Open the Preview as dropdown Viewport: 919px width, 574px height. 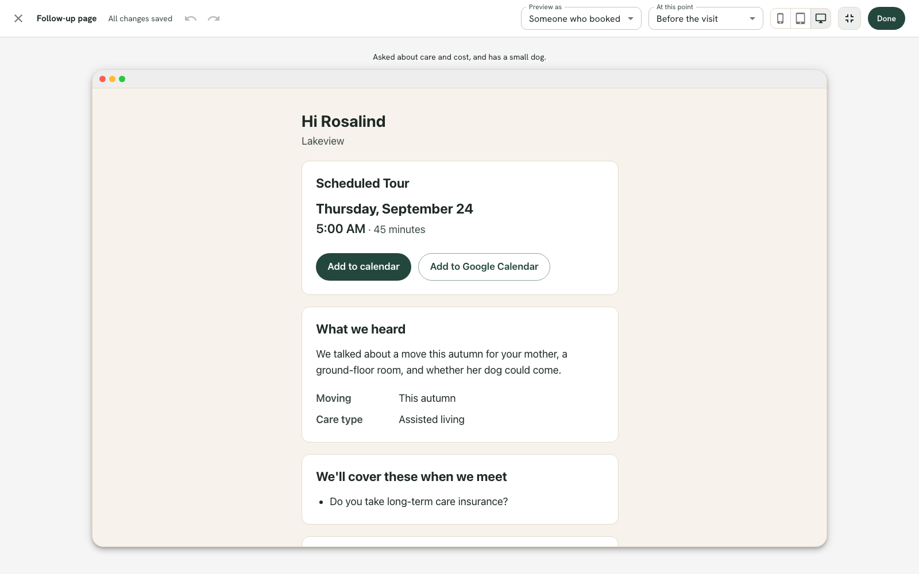(x=581, y=18)
